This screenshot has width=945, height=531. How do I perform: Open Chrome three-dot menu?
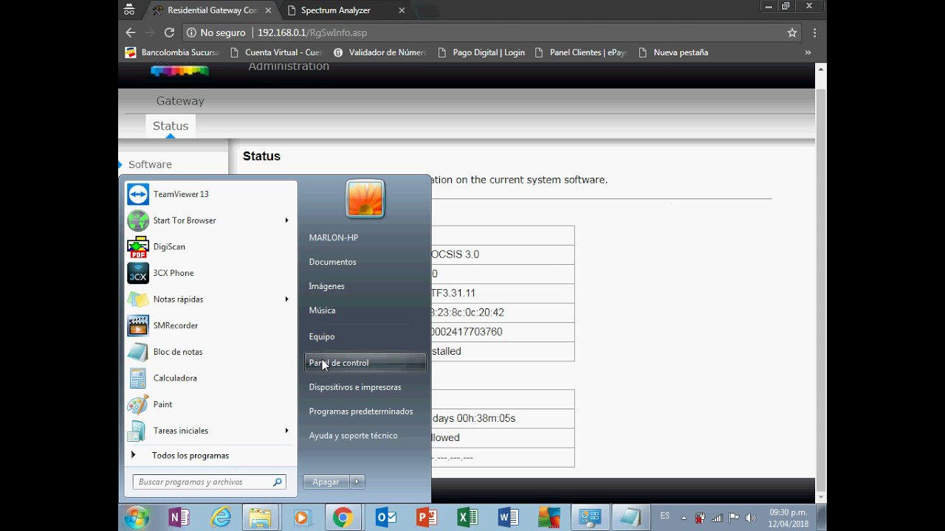(814, 32)
